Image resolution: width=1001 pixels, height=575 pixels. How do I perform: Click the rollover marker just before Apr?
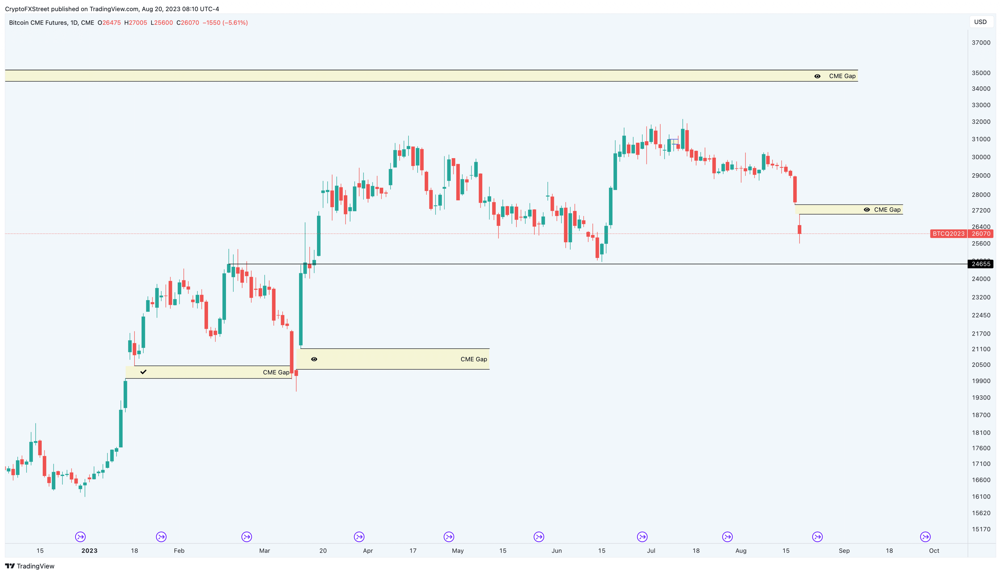pos(359,537)
